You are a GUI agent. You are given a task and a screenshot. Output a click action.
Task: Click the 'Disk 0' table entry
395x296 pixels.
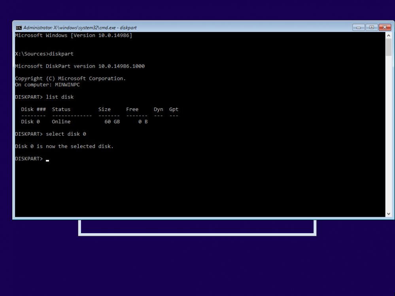pos(30,122)
